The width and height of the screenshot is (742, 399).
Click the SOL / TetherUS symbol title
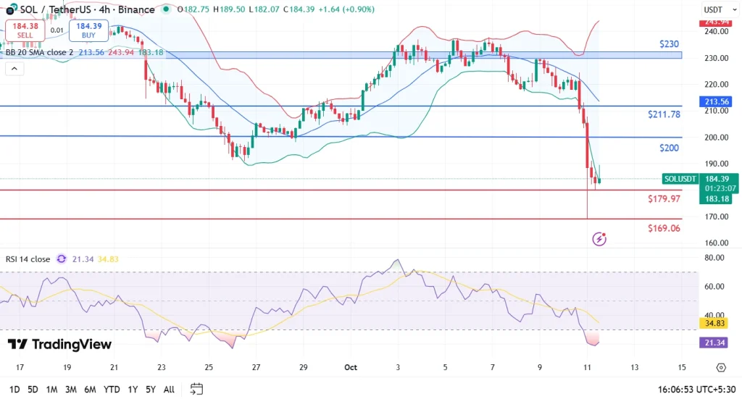tap(87, 10)
